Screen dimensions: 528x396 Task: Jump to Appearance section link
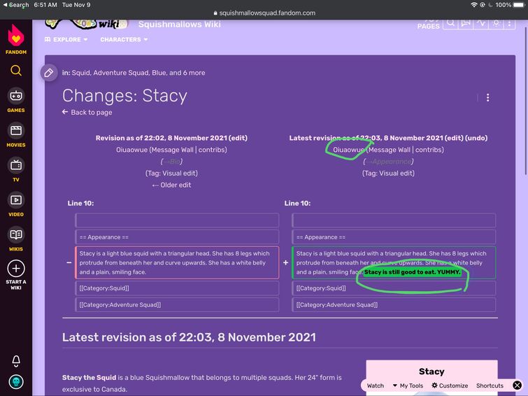click(x=389, y=162)
